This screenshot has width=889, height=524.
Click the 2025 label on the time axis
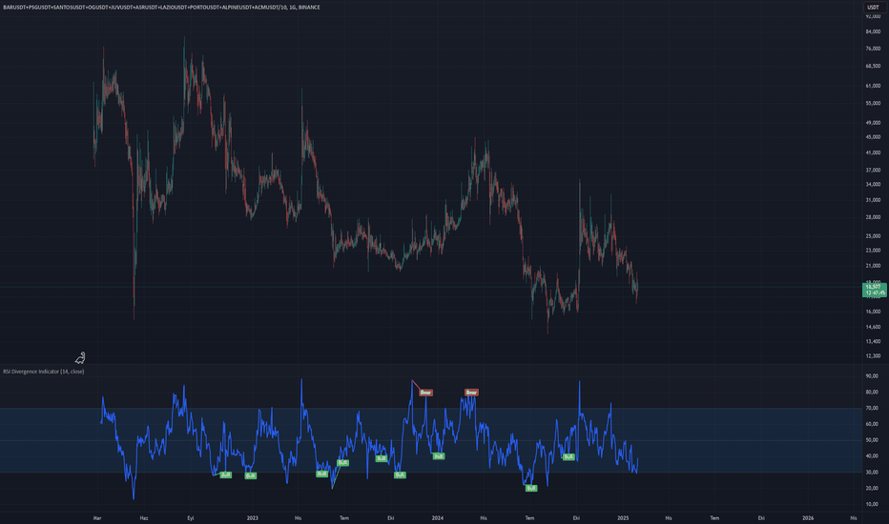tap(623, 517)
